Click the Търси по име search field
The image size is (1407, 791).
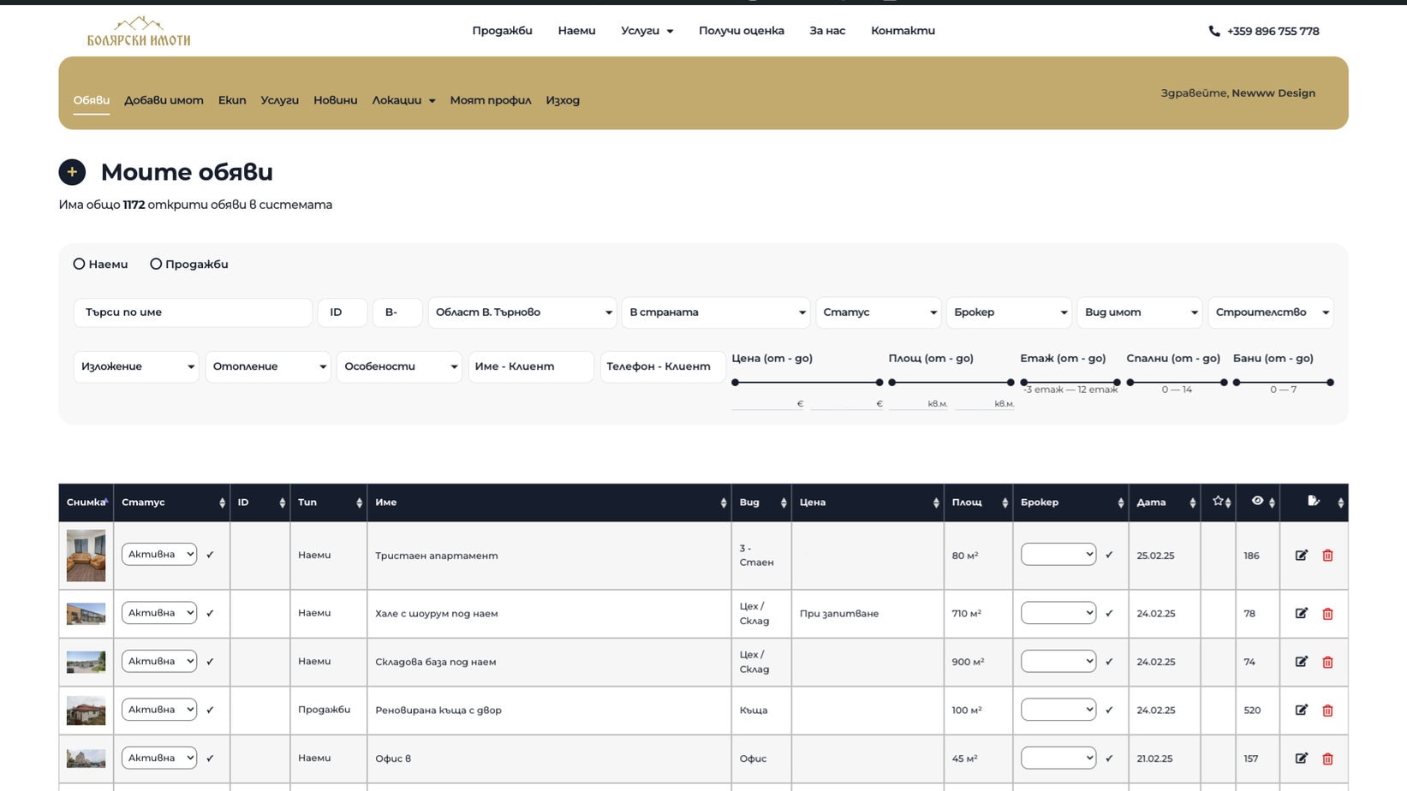click(193, 312)
